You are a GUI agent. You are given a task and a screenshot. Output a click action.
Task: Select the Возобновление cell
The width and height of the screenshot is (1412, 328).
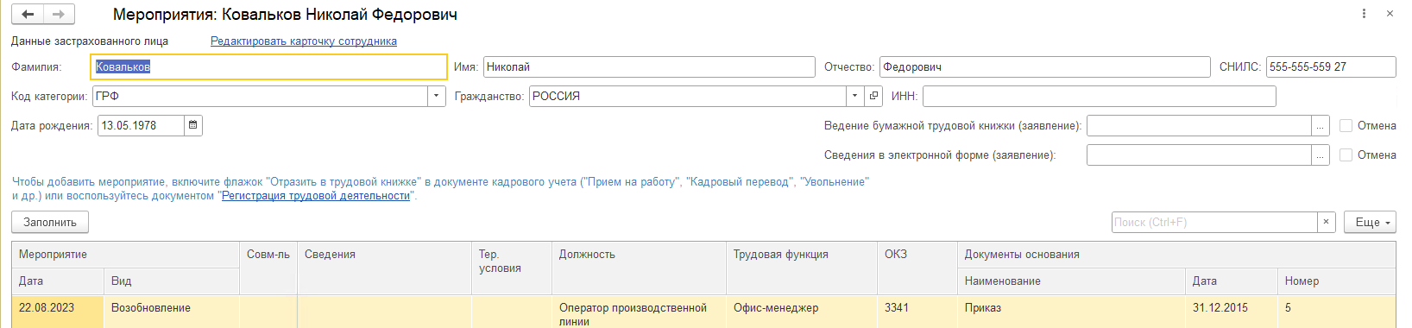tap(172, 312)
